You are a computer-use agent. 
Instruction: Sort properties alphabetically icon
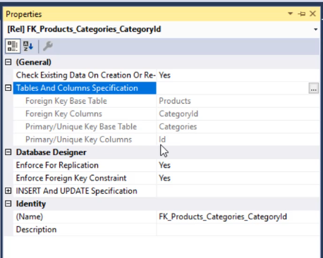click(28, 46)
